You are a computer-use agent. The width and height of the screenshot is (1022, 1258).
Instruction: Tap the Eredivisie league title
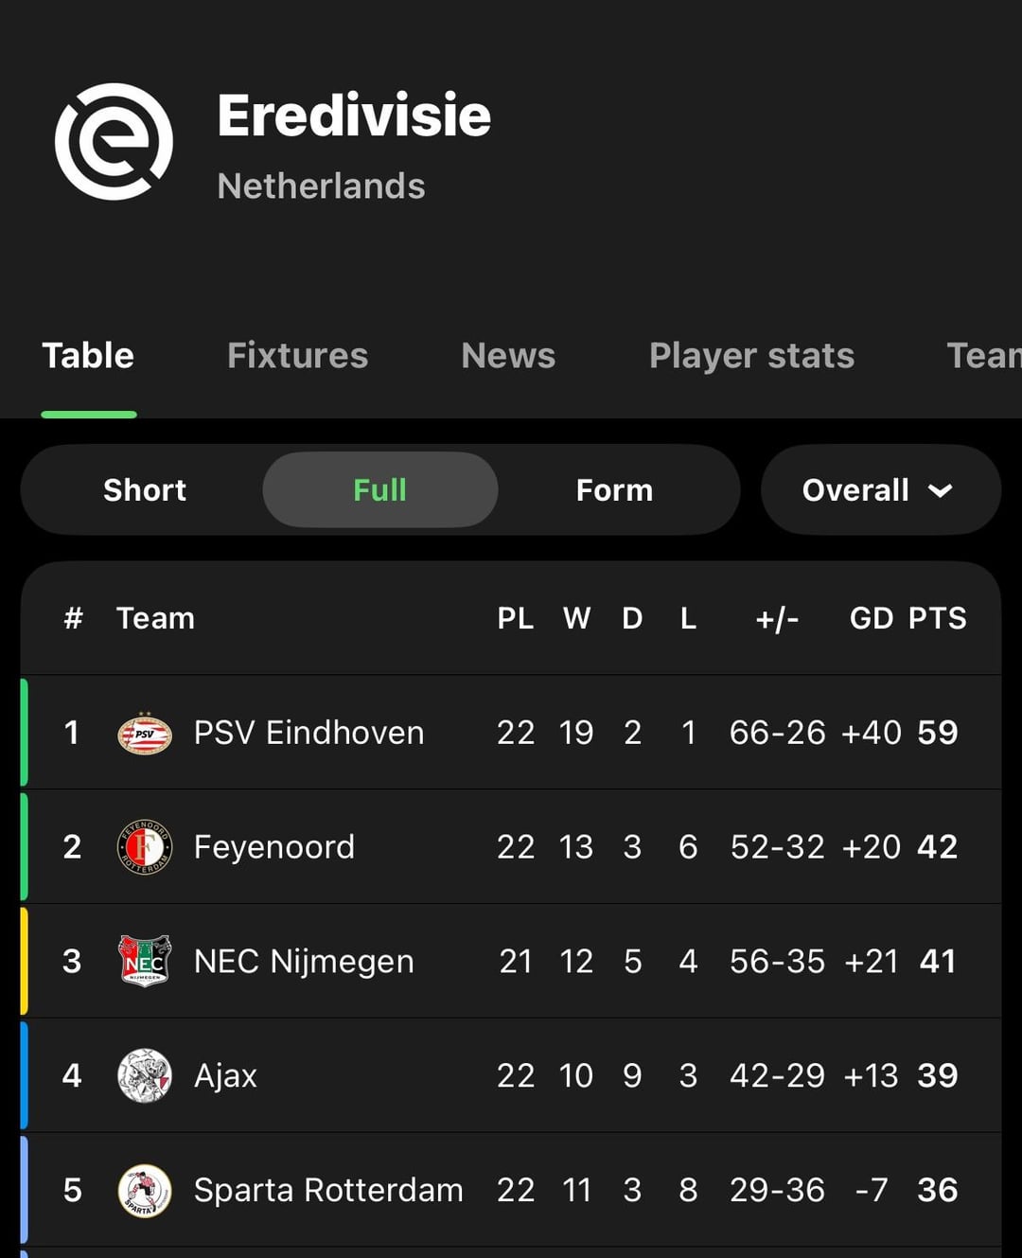pyautogui.click(x=354, y=115)
